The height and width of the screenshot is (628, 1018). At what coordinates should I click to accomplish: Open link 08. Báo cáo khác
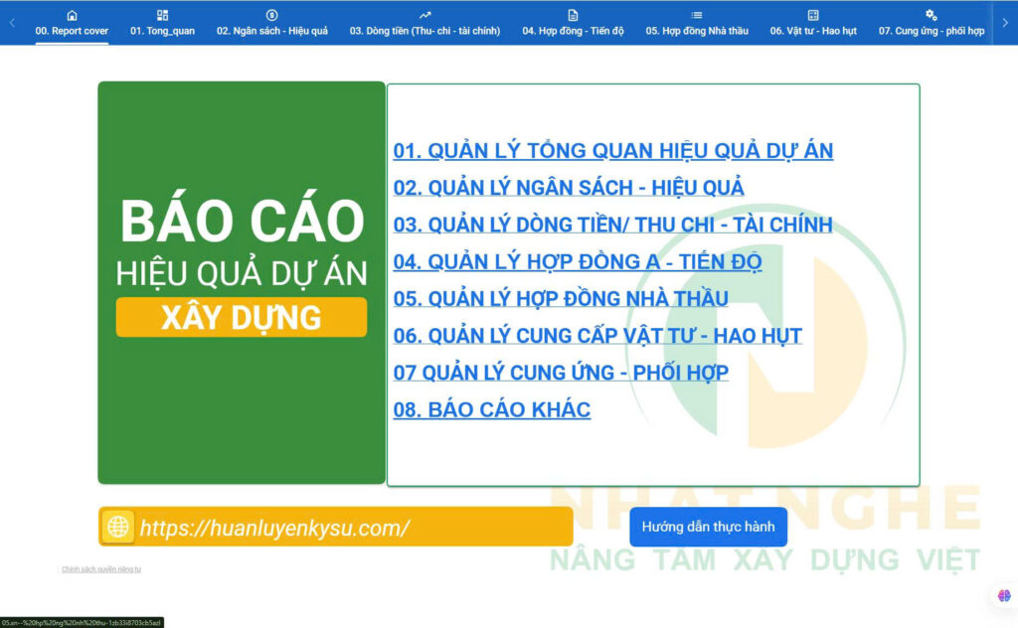tap(491, 409)
